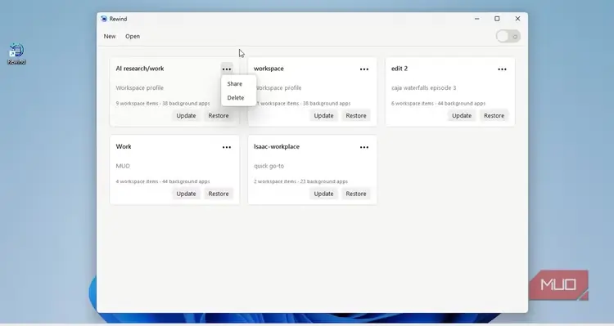Click the Rewind app icon in title bar

click(x=104, y=19)
